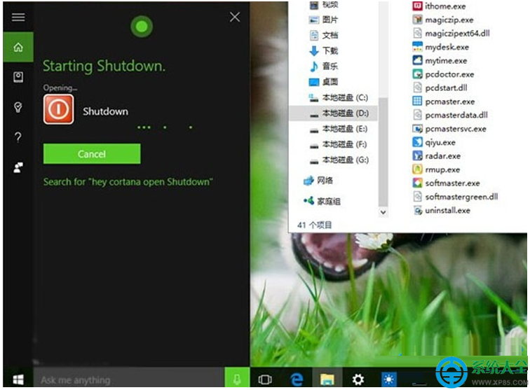Select pcmaster.exe file
Image resolution: width=530 pixels, height=390 pixels.
click(x=444, y=102)
